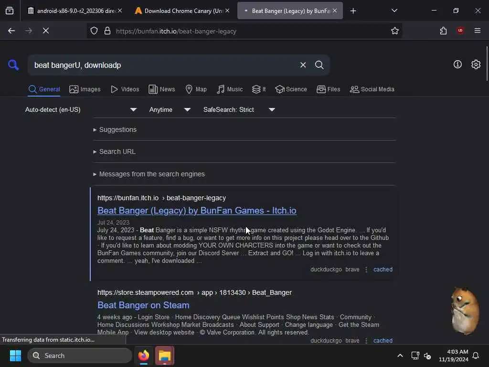Clear the search query with the X icon

[303, 65]
